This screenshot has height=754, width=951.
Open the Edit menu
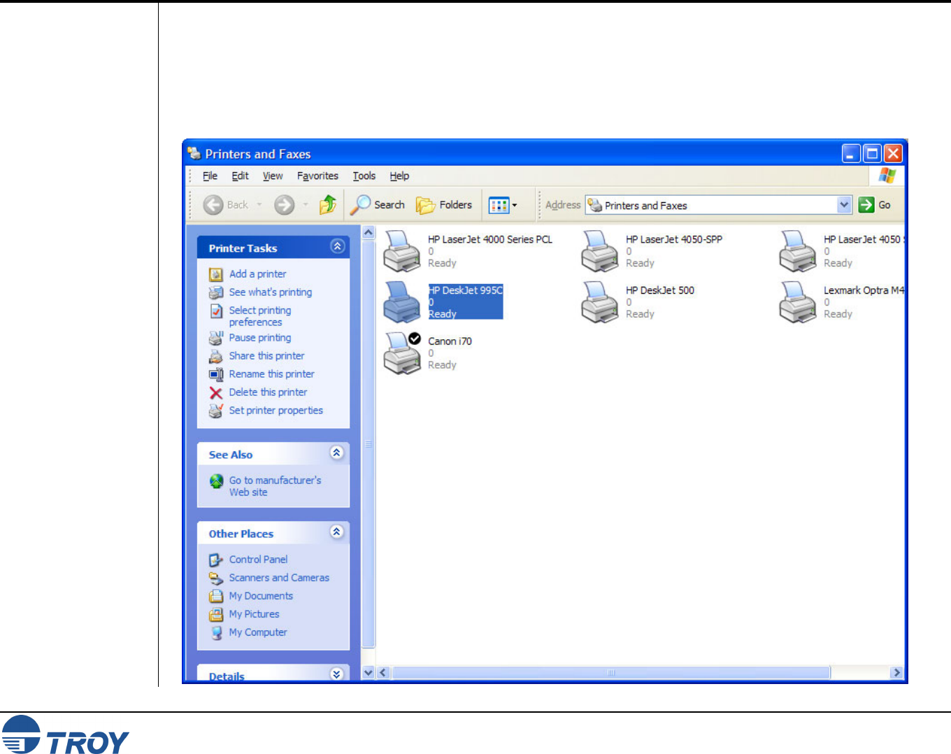pos(241,176)
